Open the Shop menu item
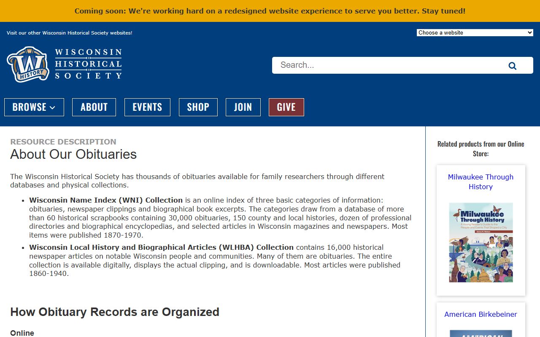This screenshot has width=540, height=337. click(x=198, y=107)
